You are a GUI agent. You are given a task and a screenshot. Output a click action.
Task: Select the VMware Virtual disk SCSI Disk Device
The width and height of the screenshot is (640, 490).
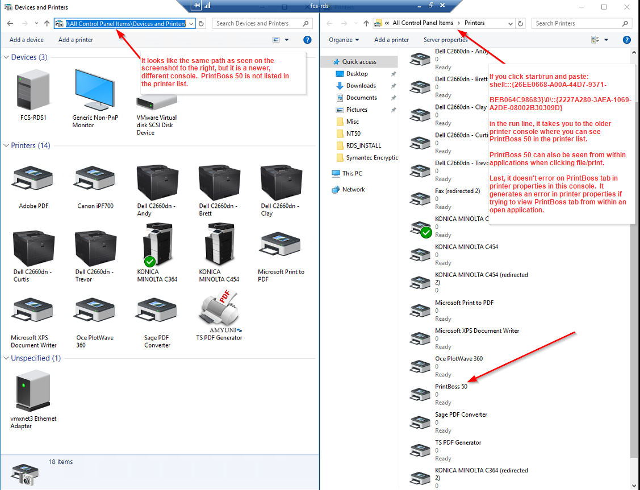pyautogui.click(x=157, y=103)
